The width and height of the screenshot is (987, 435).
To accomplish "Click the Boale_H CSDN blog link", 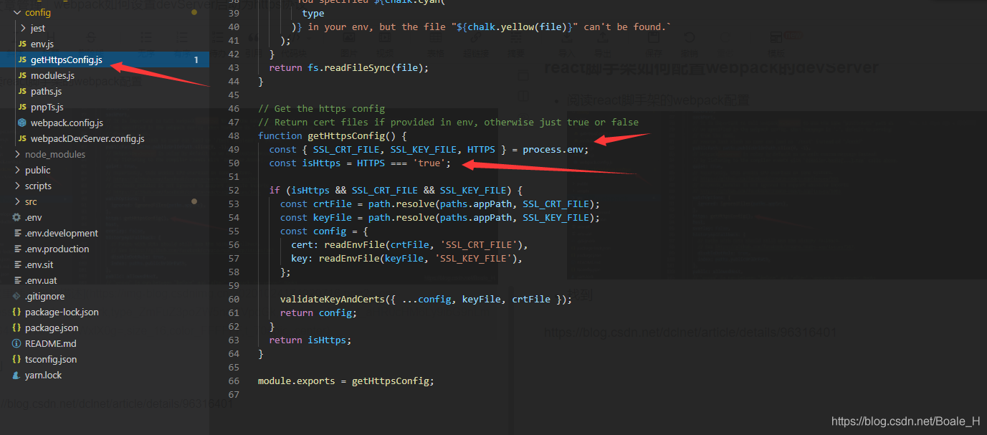I will pos(905,421).
